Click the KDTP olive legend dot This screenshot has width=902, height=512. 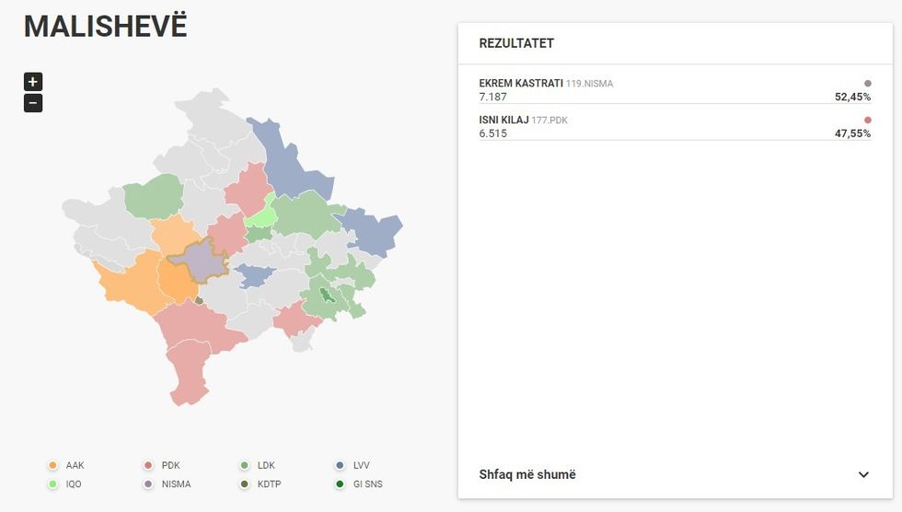tap(244, 483)
